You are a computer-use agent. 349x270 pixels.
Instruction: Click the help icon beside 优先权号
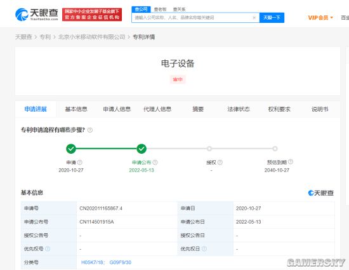[48, 248]
